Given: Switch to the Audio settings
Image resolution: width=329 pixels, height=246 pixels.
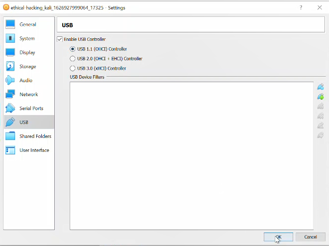Looking at the screenshot, I should [x=29, y=80].
